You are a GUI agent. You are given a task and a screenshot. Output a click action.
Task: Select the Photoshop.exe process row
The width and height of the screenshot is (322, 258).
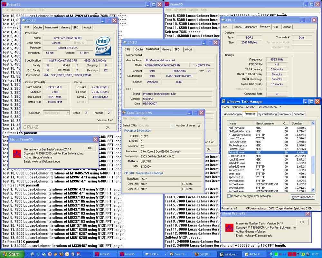268,145
